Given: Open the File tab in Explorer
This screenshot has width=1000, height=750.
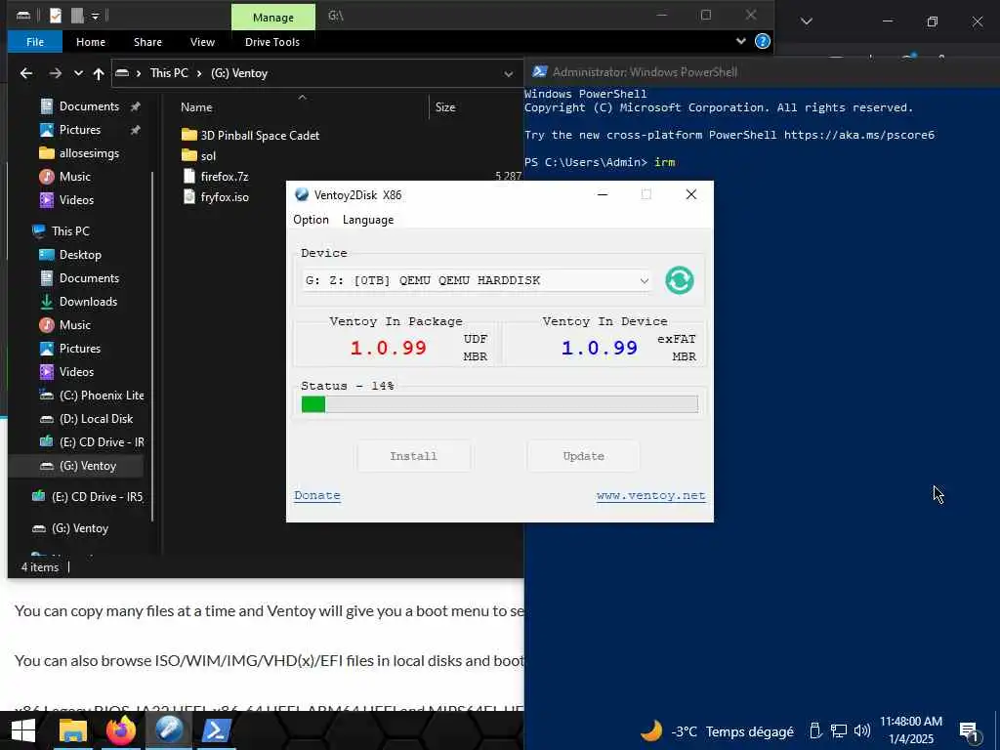Looking at the screenshot, I should (x=35, y=42).
